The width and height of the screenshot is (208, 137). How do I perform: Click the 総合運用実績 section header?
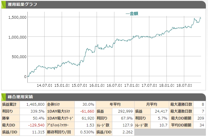pyautogui.click(x=20, y=97)
